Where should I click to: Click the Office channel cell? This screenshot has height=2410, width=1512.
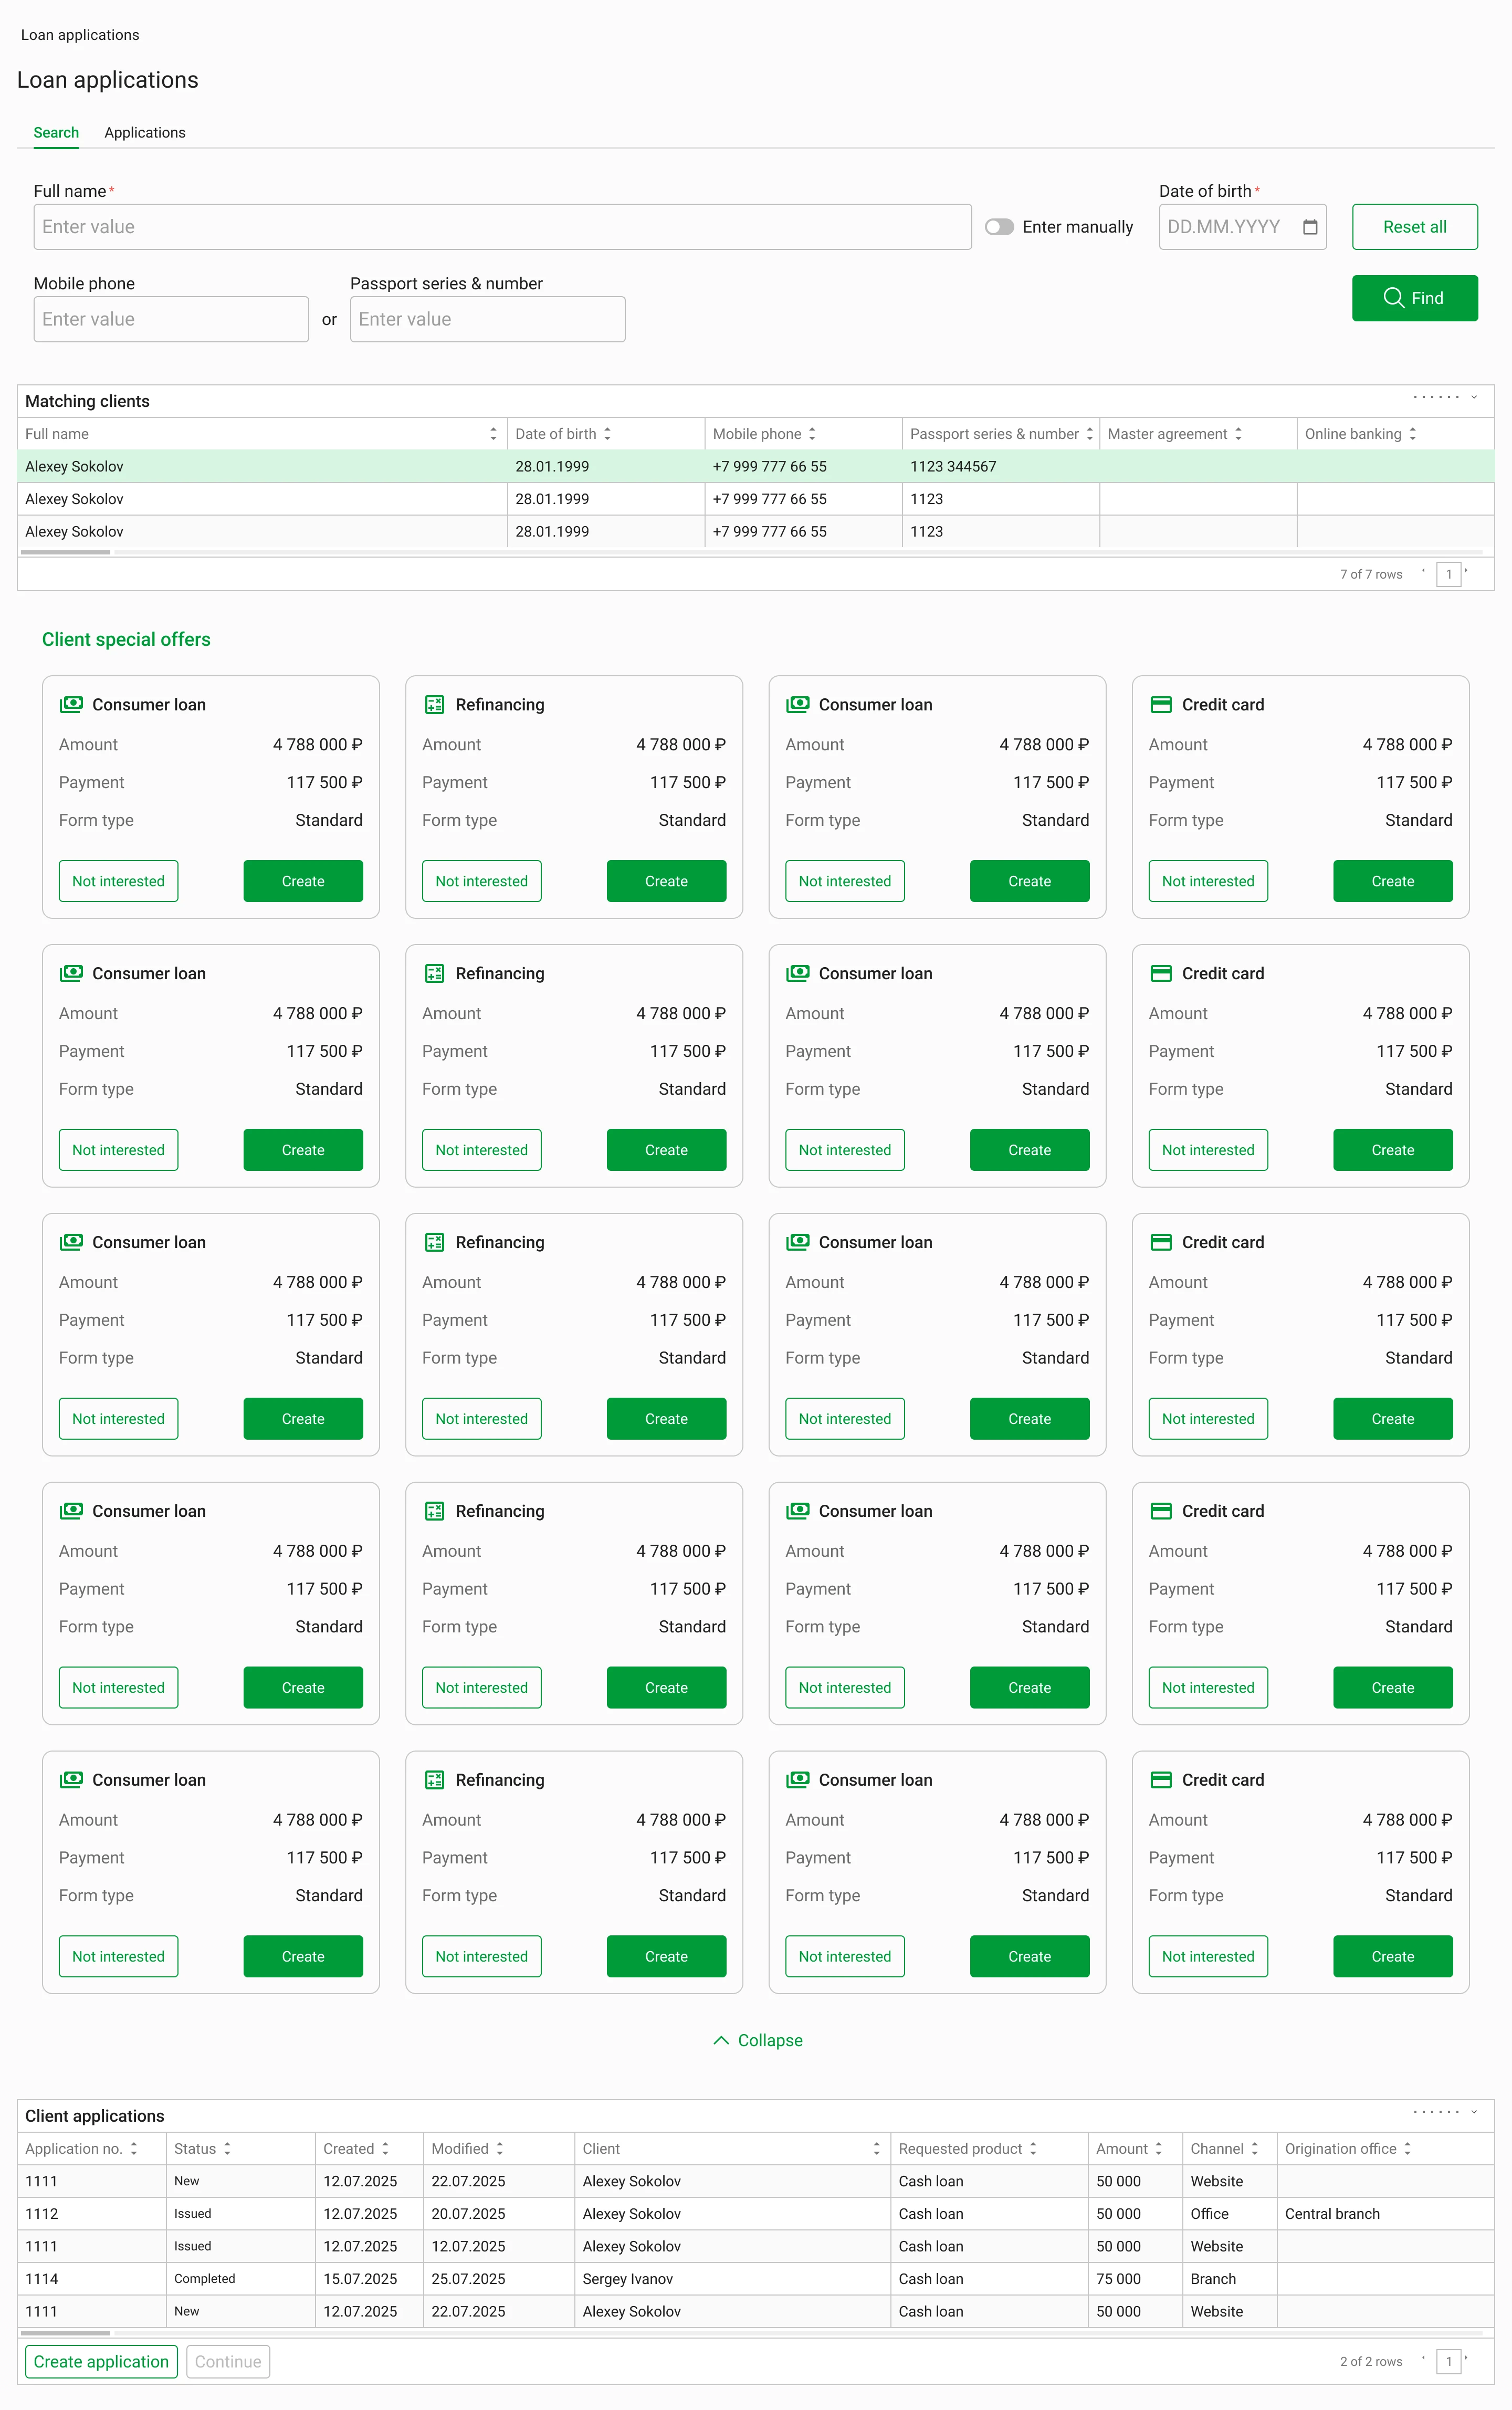(x=1229, y=2214)
